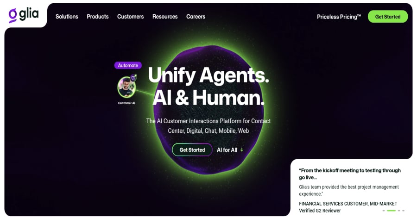Expand the Resources menu

[165, 17]
